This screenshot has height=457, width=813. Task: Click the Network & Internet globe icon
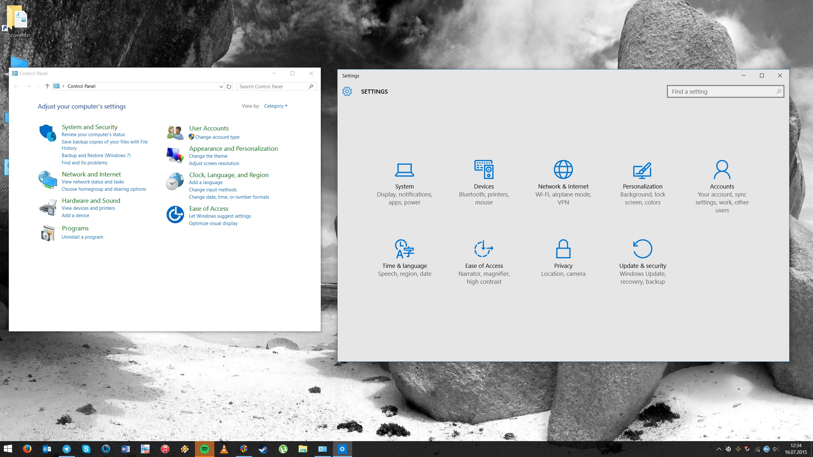(563, 169)
